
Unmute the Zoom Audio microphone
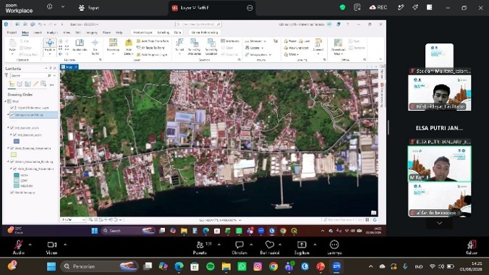[x=18, y=247]
